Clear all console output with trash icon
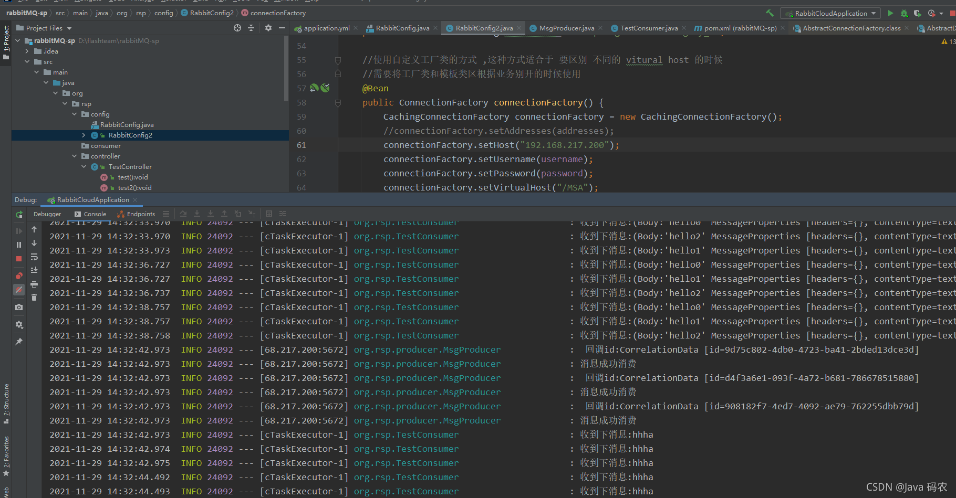 pyautogui.click(x=34, y=298)
